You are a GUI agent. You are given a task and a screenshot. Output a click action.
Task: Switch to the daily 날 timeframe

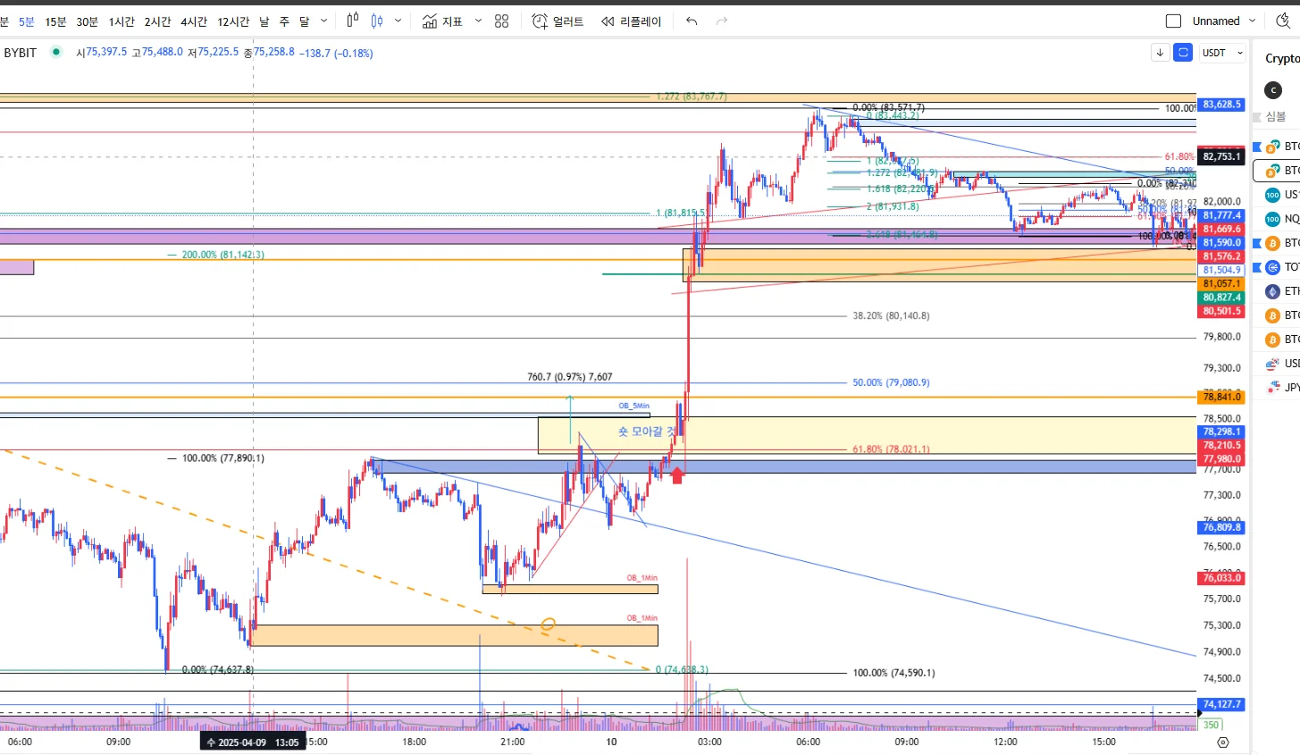(264, 21)
